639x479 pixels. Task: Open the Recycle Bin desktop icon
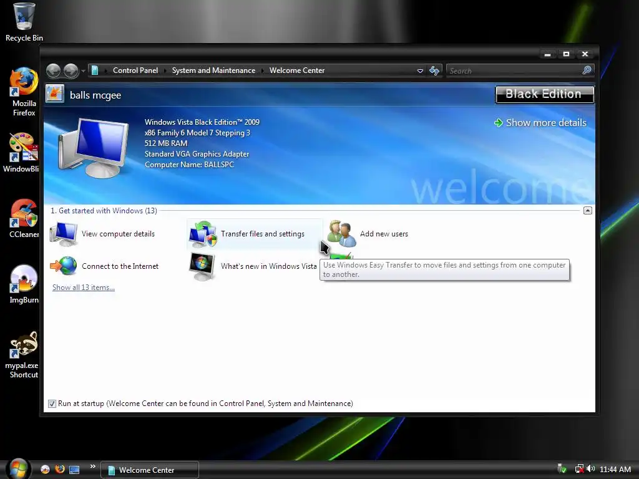click(x=24, y=21)
